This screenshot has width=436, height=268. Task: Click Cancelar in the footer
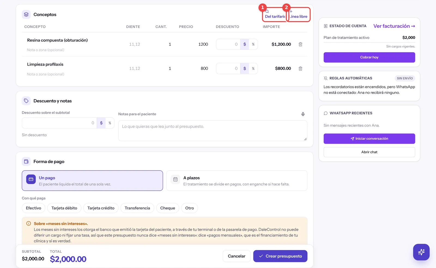click(237, 256)
